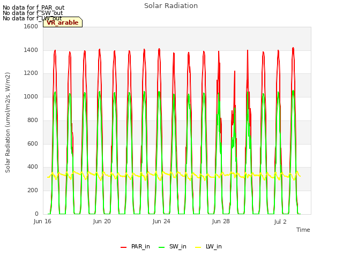Viewport: 343px width, 257px height.
Task: Click the Time x-axis label
Action: click(x=303, y=230)
